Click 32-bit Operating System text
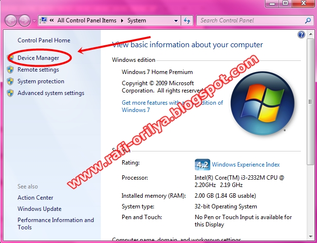Viewport: 317px width, 243px height. [226, 206]
